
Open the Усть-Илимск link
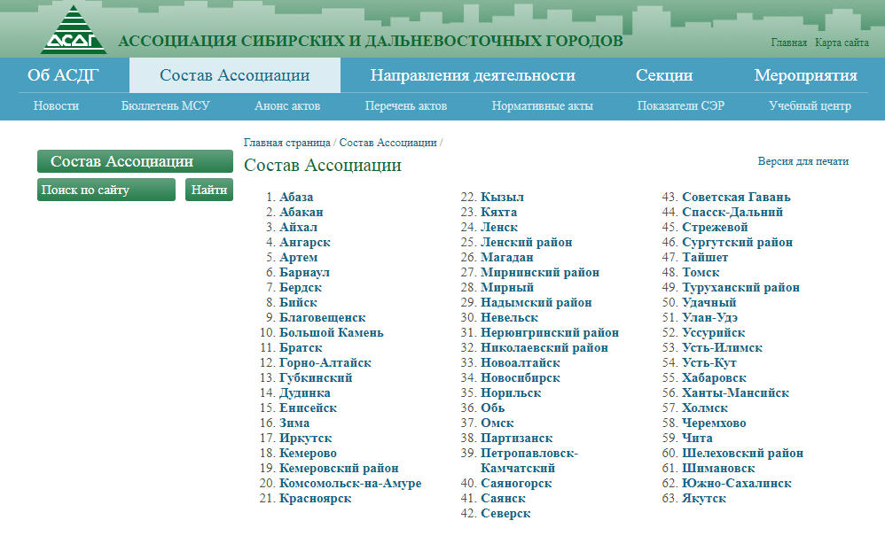coord(723,348)
